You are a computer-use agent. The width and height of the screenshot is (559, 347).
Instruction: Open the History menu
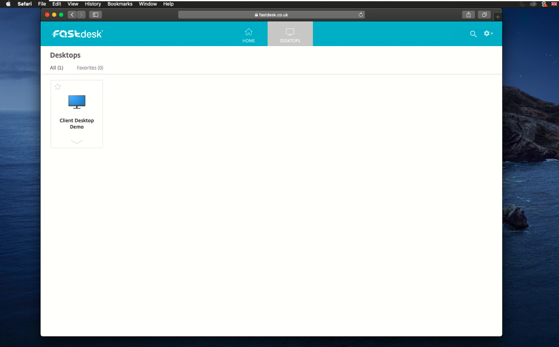[x=93, y=4]
